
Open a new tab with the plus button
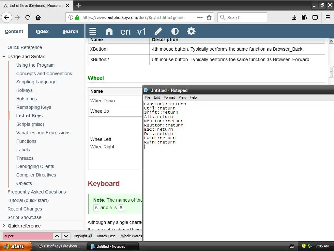(79, 5)
